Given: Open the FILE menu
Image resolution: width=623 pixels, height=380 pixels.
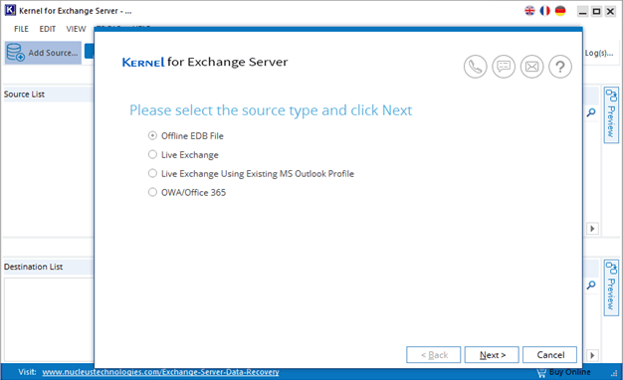Looking at the screenshot, I should pos(22,29).
